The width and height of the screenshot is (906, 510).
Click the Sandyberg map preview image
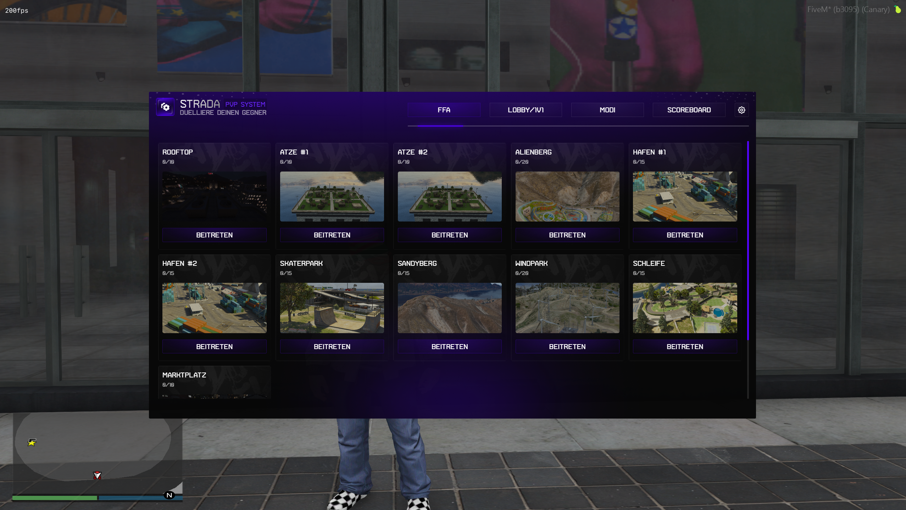pos(450,308)
